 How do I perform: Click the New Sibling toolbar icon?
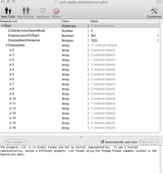[26, 11]
